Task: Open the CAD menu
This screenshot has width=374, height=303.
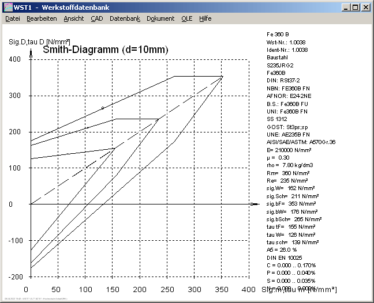Action: tap(96, 18)
